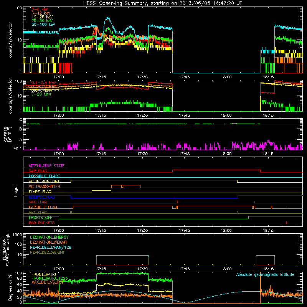Click the green 25-50 keV legend label
The image size is (307, 307).
[x=42, y=21]
